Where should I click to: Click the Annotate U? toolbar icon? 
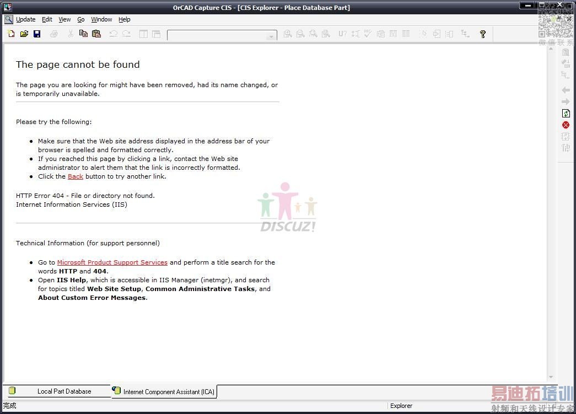coord(342,34)
